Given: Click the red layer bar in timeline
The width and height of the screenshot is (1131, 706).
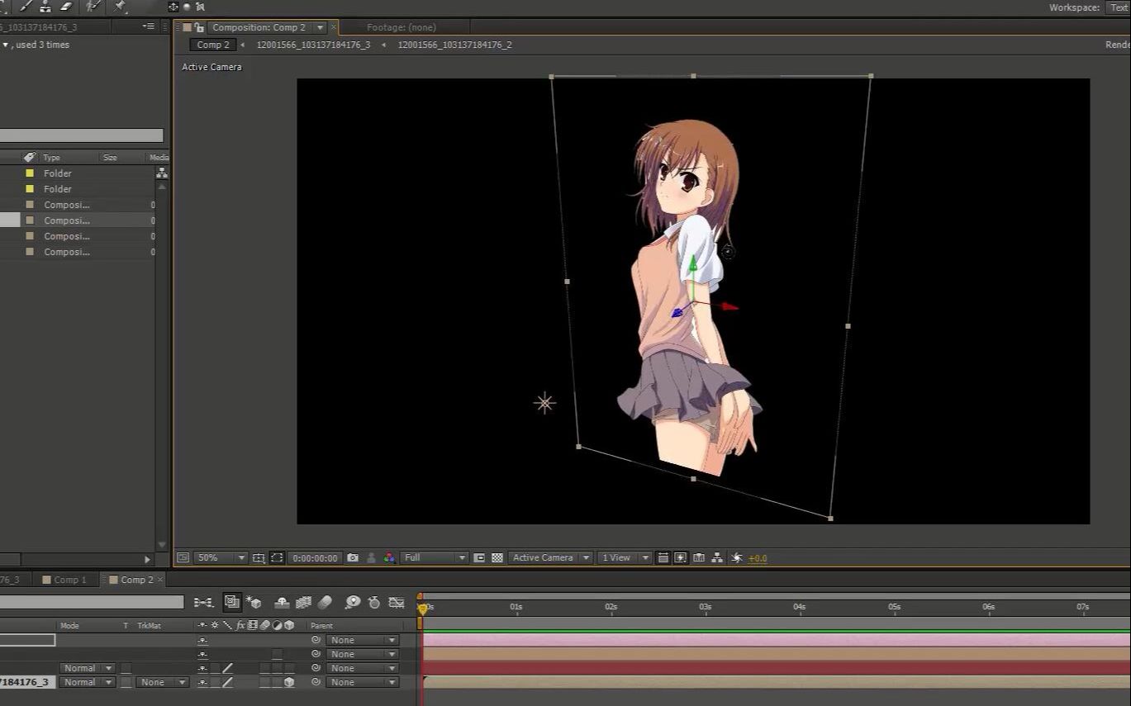Looking at the screenshot, I should tap(777, 668).
